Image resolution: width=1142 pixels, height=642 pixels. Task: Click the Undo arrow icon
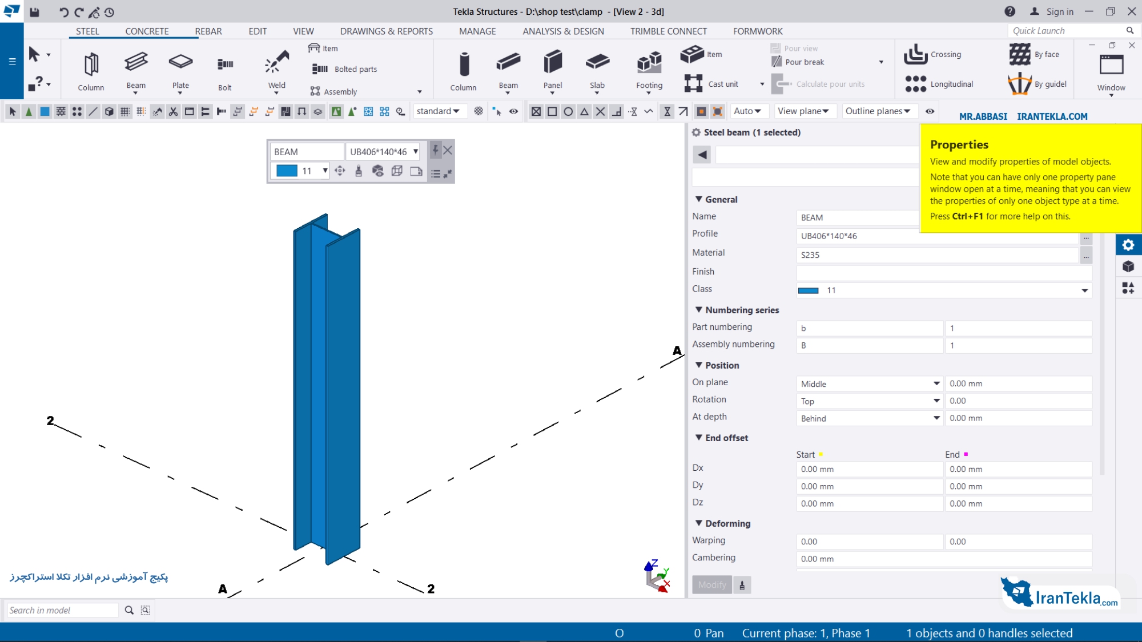63,12
